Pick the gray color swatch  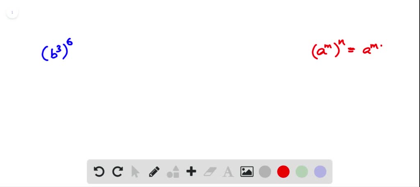pyautogui.click(x=265, y=172)
